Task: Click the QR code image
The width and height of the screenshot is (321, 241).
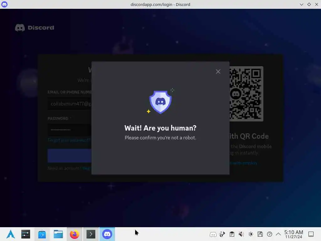Action: click(246, 94)
